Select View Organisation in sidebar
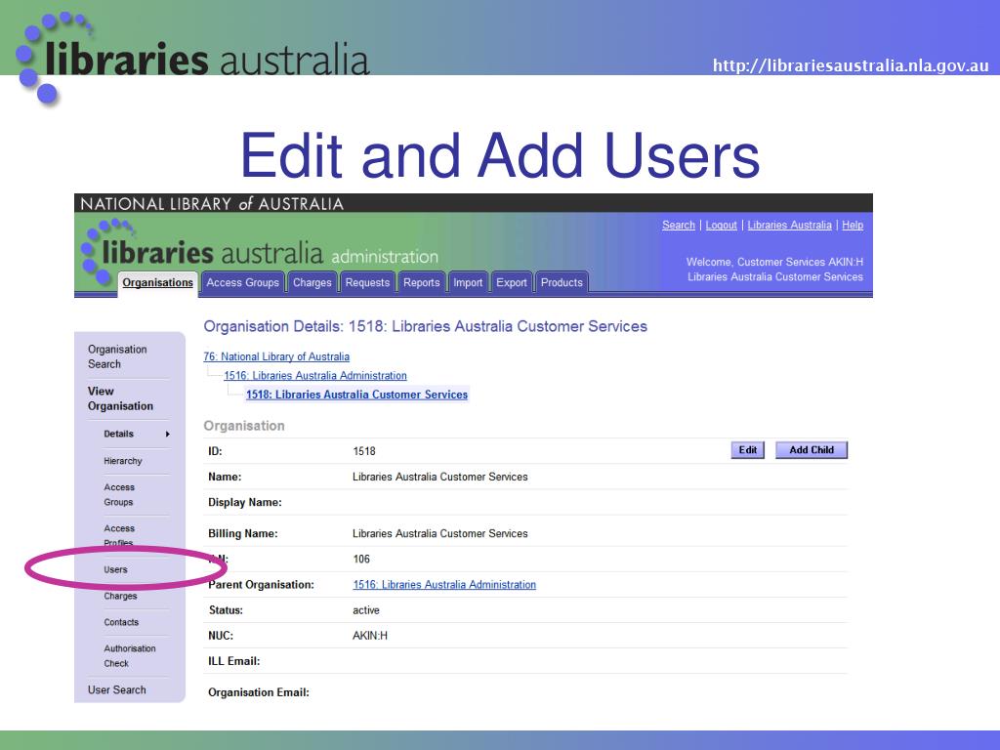This screenshot has width=1000, height=750. [x=120, y=398]
